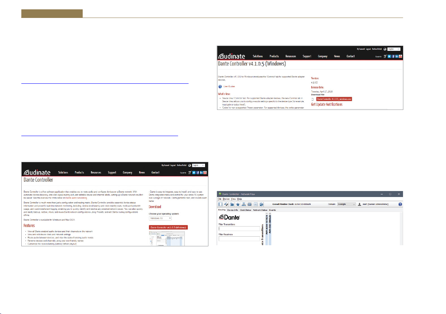Click device panel icon in Dante Controller toolbar
This screenshot has width=446, height=314.
click(250, 204)
